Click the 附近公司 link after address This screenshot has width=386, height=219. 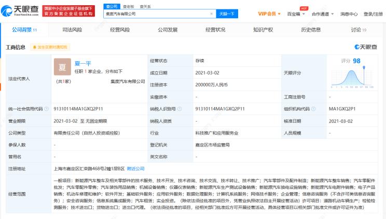click(135, 168)
